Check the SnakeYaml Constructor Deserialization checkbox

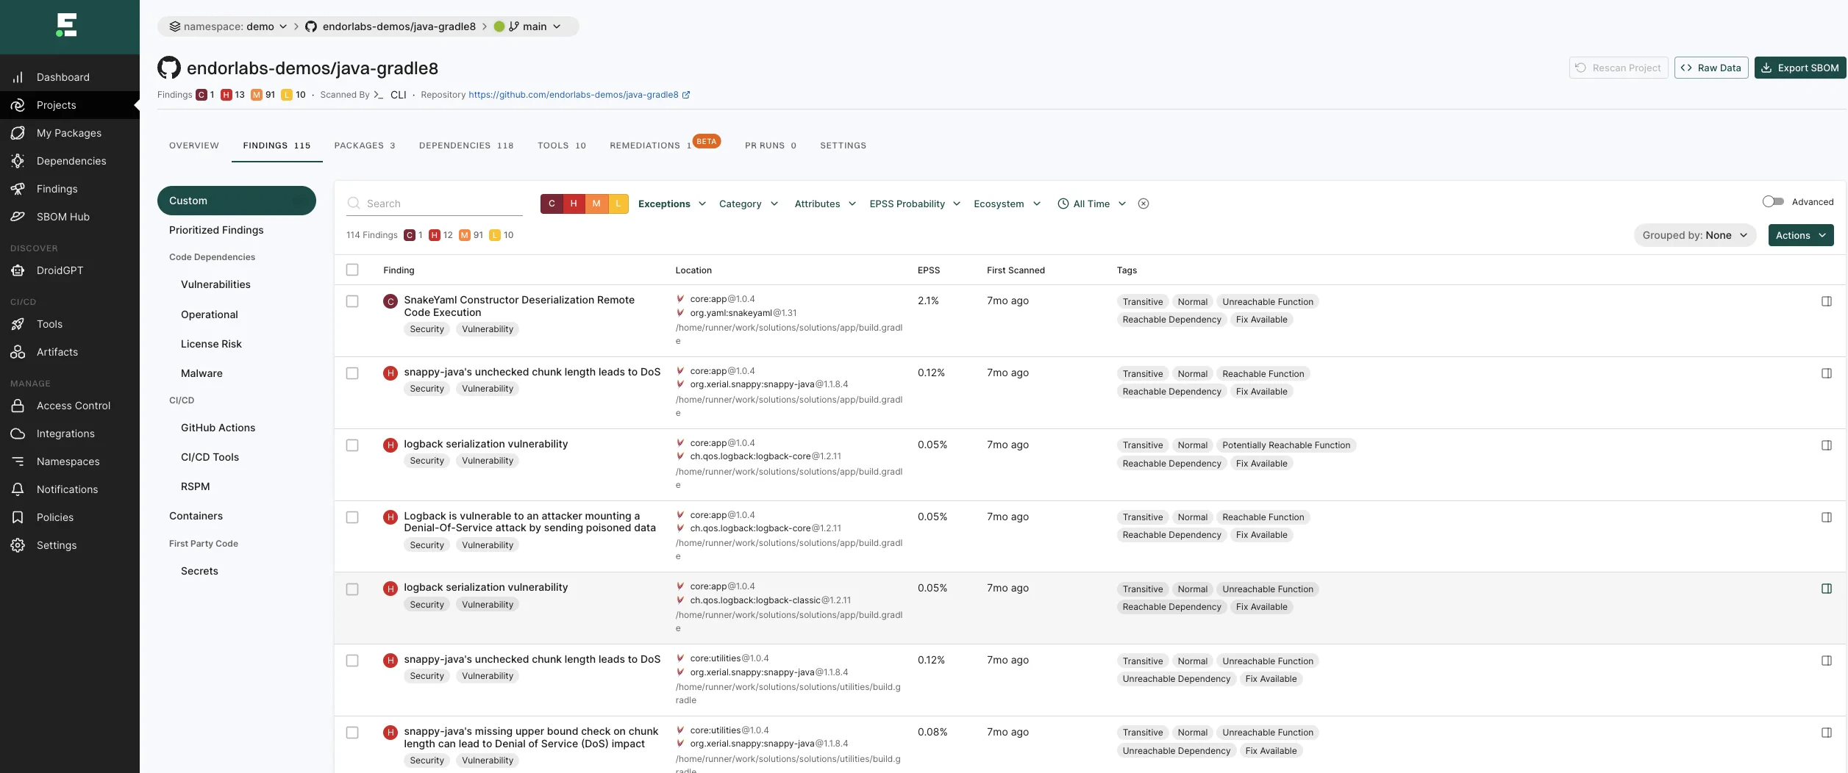pyautogui.click(x=352, y=301)
